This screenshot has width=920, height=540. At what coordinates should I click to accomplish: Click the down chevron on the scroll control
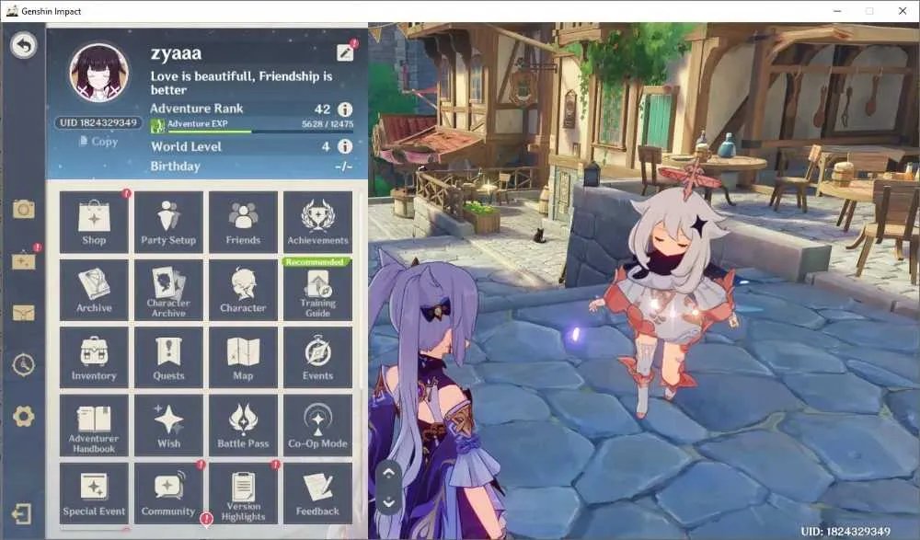388,502
